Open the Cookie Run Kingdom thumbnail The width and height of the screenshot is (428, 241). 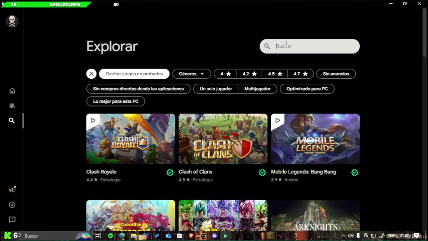131,216
